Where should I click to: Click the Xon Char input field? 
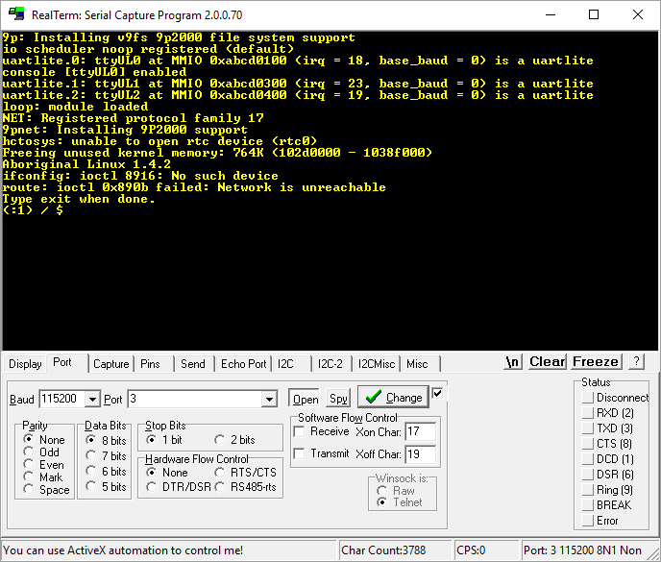(420, 431)
